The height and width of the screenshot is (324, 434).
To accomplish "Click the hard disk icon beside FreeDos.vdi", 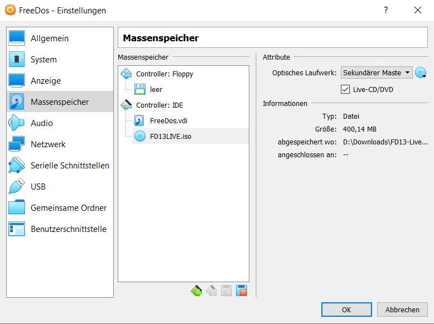I will point(139,120).
